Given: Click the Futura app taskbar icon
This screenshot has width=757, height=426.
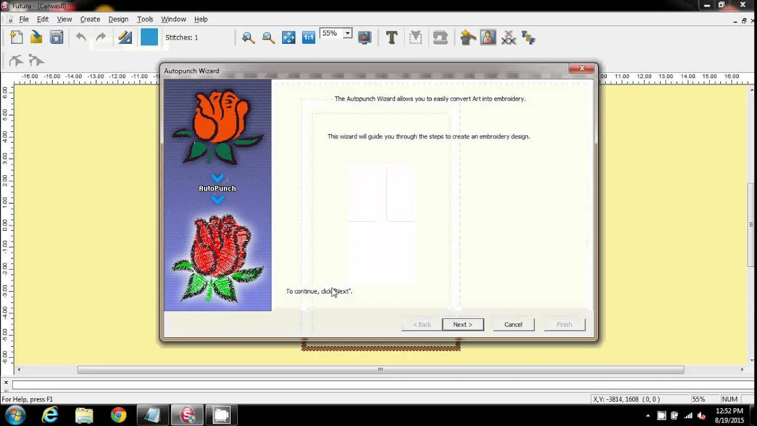Looking at the screenshot, I should point(187,415).
